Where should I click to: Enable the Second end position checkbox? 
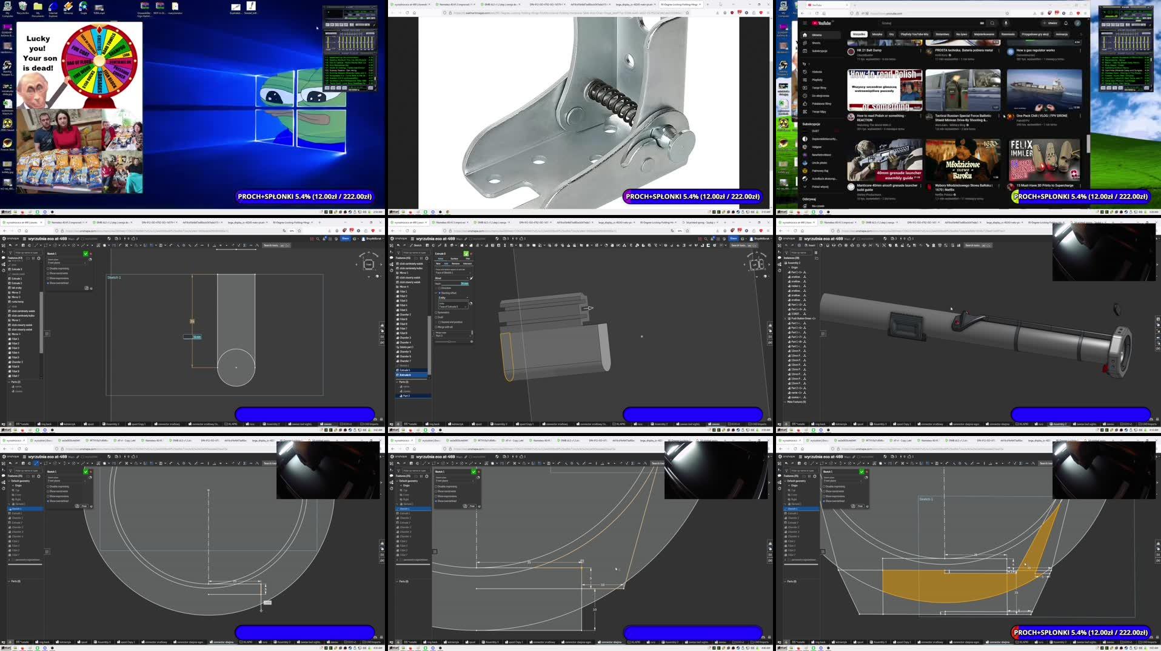[x=440, y=322]
